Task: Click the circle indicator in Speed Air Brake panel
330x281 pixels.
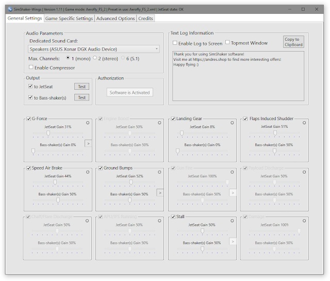Action: tap(88, 172)
